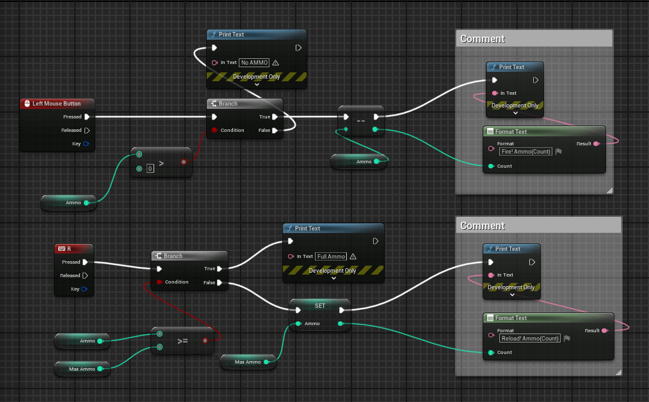649x402 pixels.
Task: Click the Released pin on the R event node
Action: click(x=86, y=276)
